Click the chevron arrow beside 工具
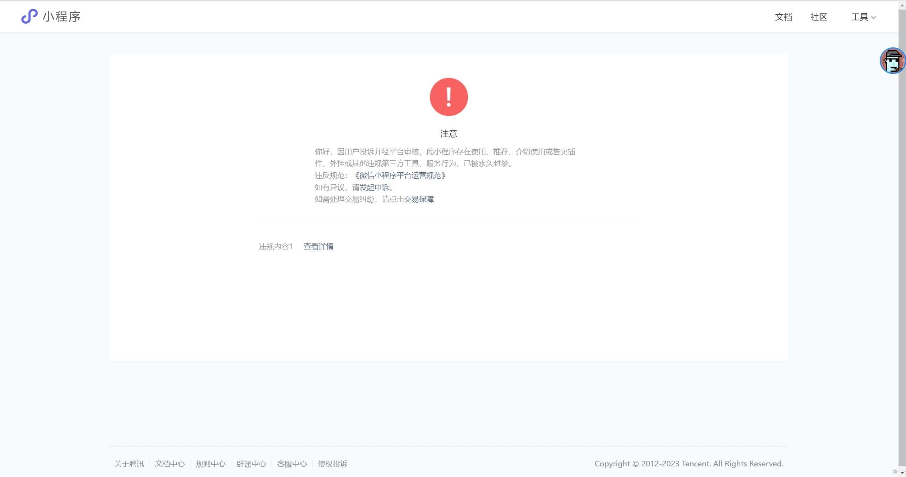The image size is (906, 477). 873,17
